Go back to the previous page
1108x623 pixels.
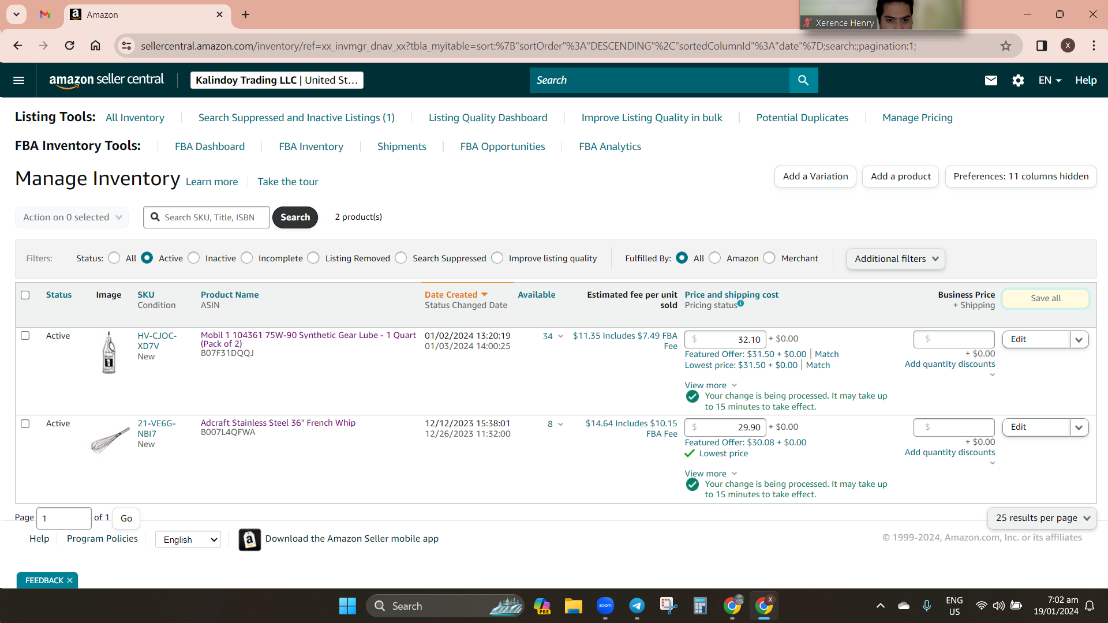click(18, 46)
